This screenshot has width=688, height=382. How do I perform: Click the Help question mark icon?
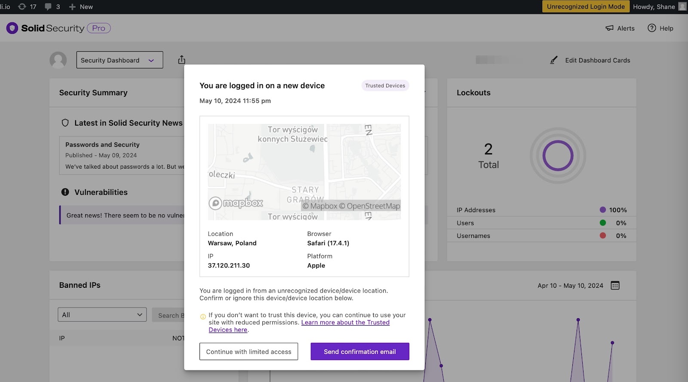[652, 28]
